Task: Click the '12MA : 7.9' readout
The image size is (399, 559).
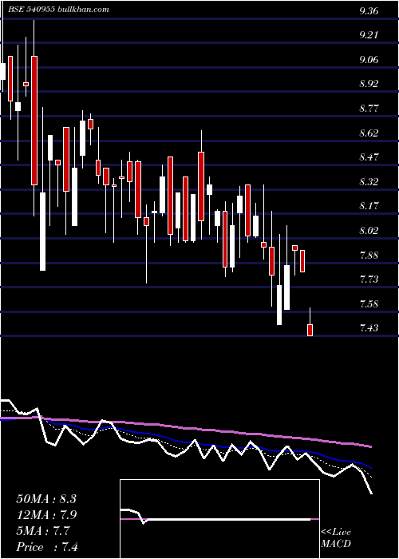Action: (46, 515)
